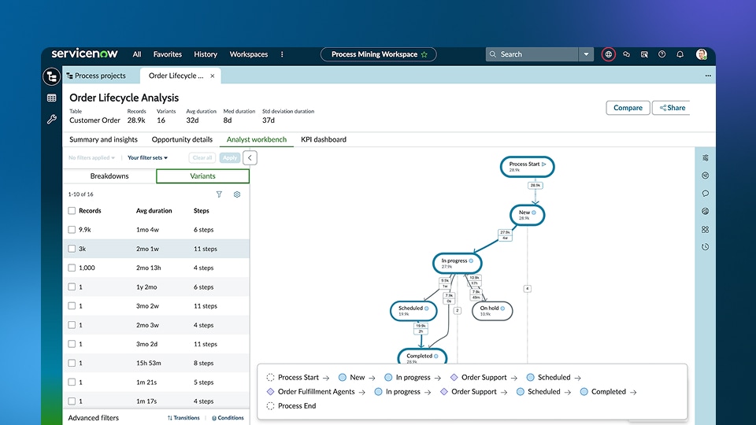Select the In progress node in the process map
Viewport: 756px width, 425px height.
tap(457, 263)
